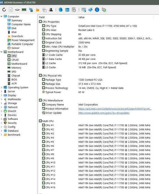
Task: Click the blue clock-globe toolbar icon
Action: click(x=60, y=10)
